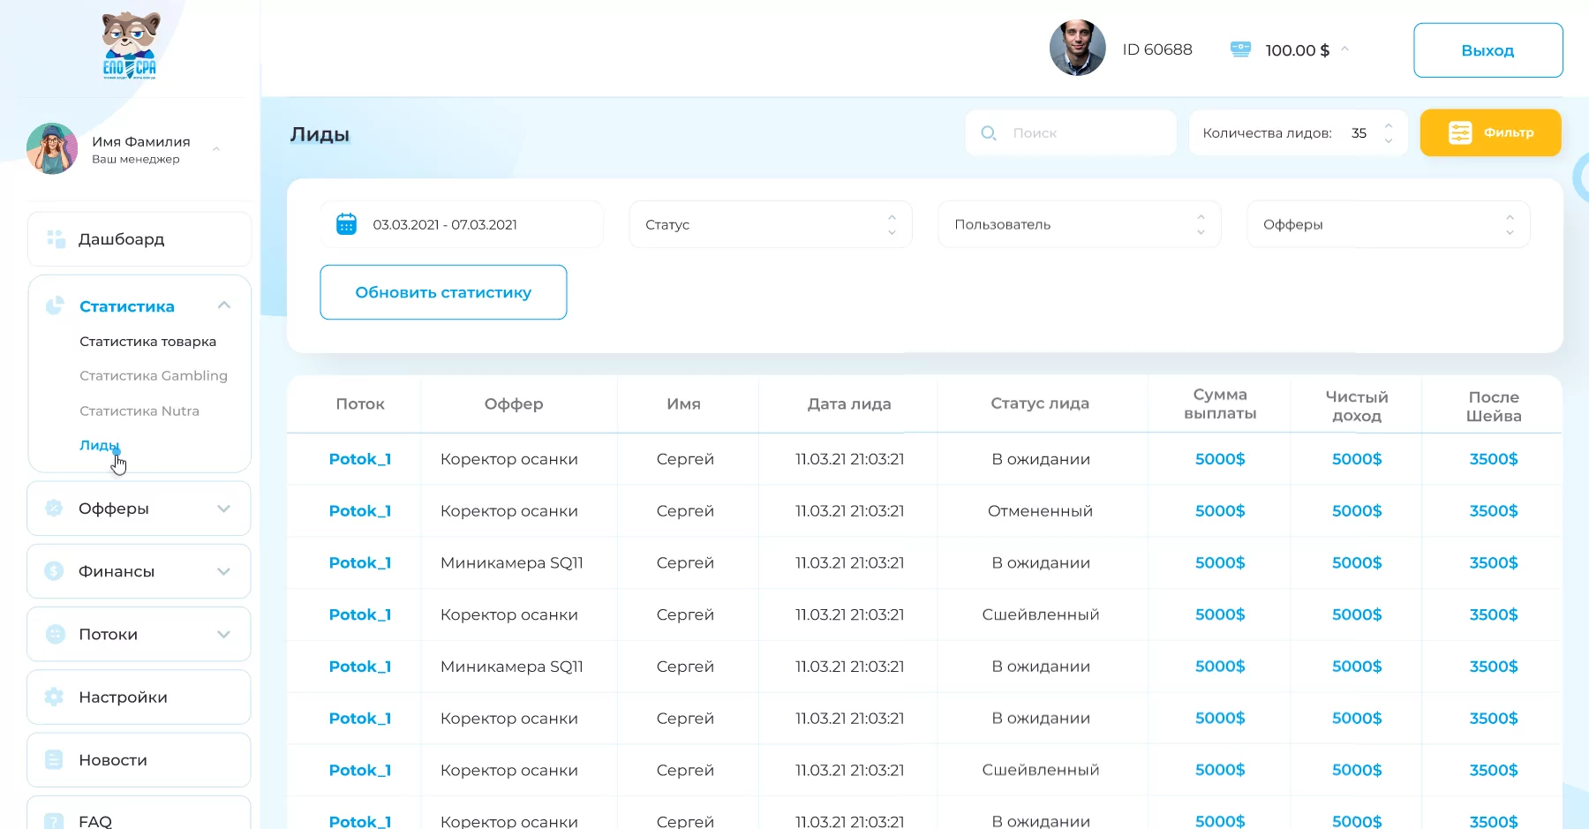
Task: Collapse the Статистика menu section
Action: pyautogui.click(x=224, y=305)
